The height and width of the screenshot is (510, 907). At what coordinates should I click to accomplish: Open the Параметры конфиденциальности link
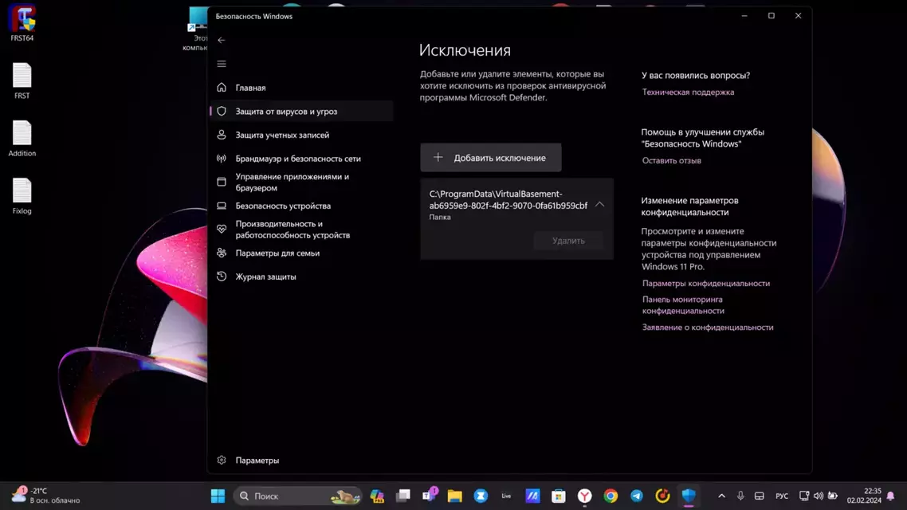tap(705, 284)
